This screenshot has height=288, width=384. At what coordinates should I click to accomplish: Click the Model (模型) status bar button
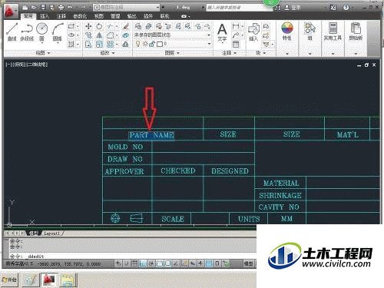(248, 263)
